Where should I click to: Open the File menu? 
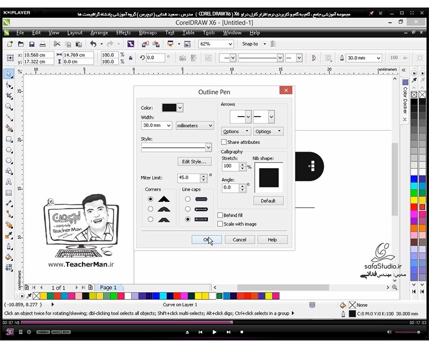click(x=20, y=33)
